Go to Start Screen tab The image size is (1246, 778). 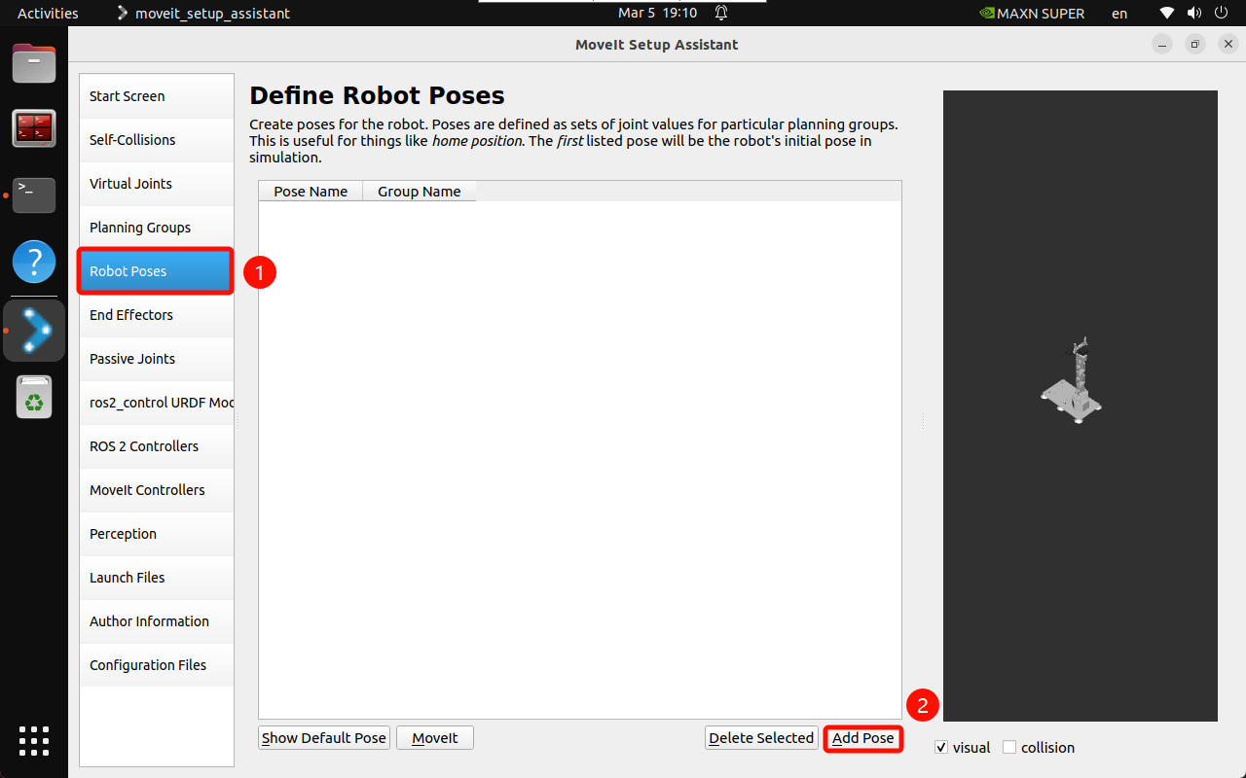point(157,96)
